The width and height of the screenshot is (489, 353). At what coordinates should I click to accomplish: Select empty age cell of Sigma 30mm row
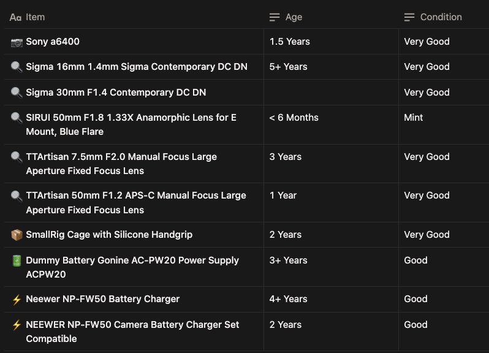point(331,93)
